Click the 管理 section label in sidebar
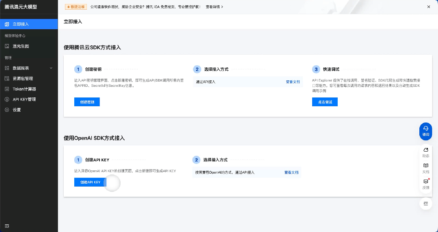438x232 pixels. coord(8,58)
